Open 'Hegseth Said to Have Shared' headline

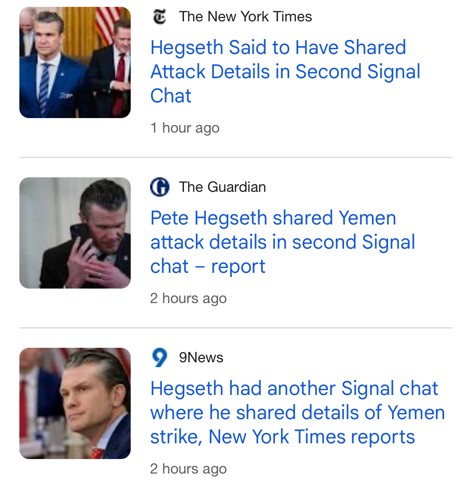(278, 48)
